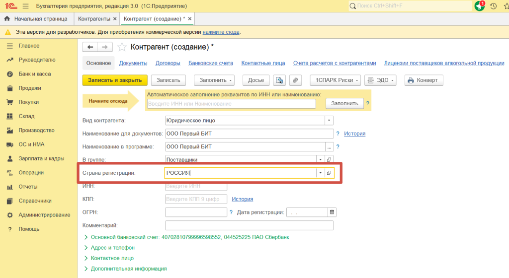Image resolution: width=509 pixels, height=278 pixels.
Task: Click the attached files paperclip icon
Action: pyautogui.click(x=295, y=80)
